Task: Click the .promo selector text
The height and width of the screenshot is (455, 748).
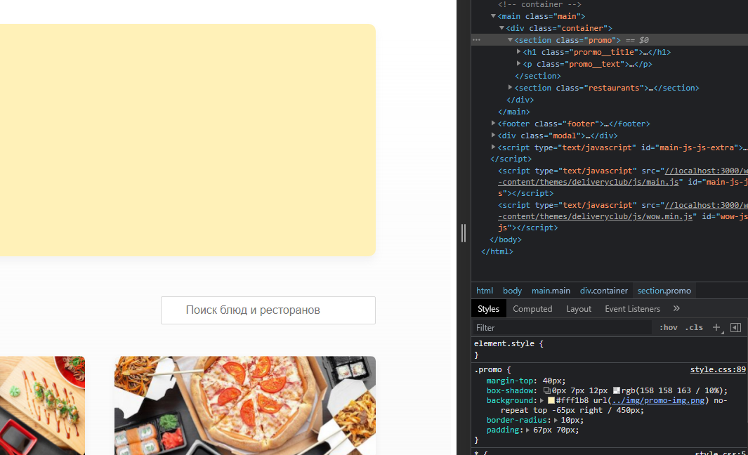Action: point(488,369)
